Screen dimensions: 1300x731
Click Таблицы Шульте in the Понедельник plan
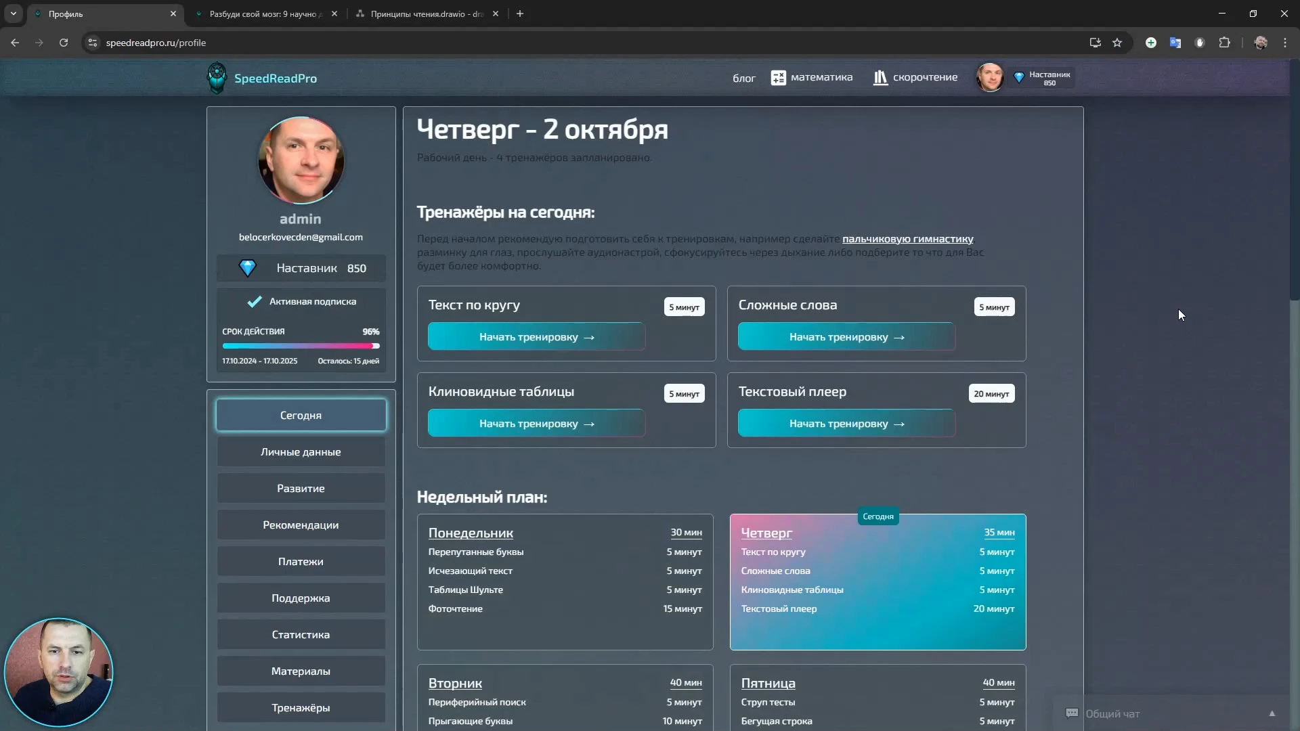tap(466, 590)
